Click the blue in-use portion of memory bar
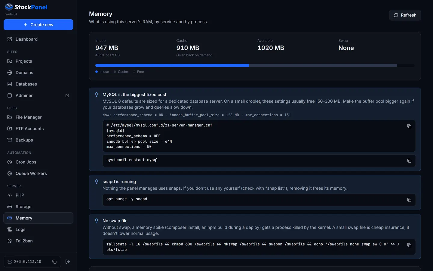The height and width of the screenshot is (271, 433). (x=172, y=65)
